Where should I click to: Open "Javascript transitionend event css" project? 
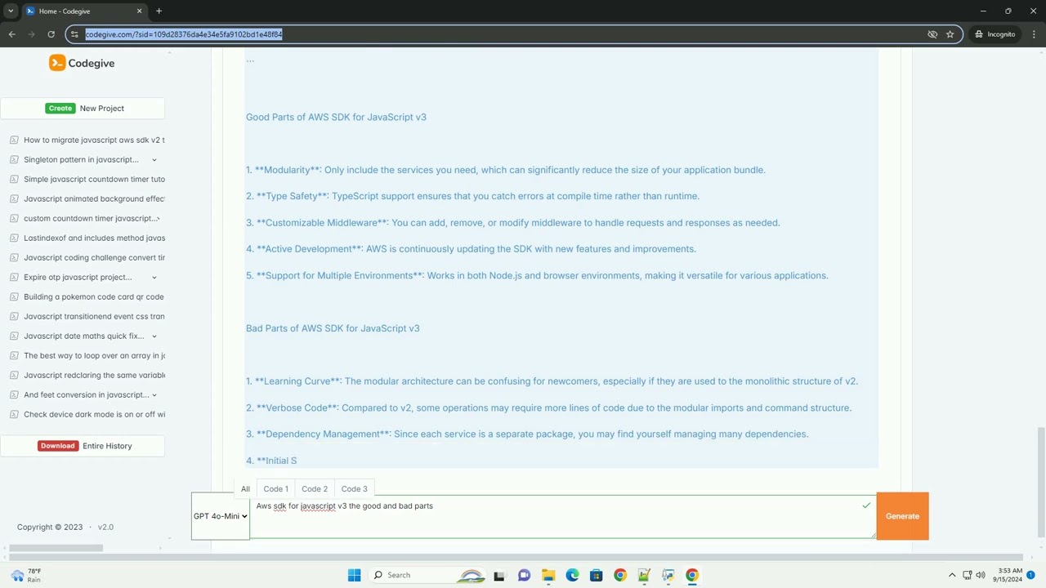(x=94, y=316)
